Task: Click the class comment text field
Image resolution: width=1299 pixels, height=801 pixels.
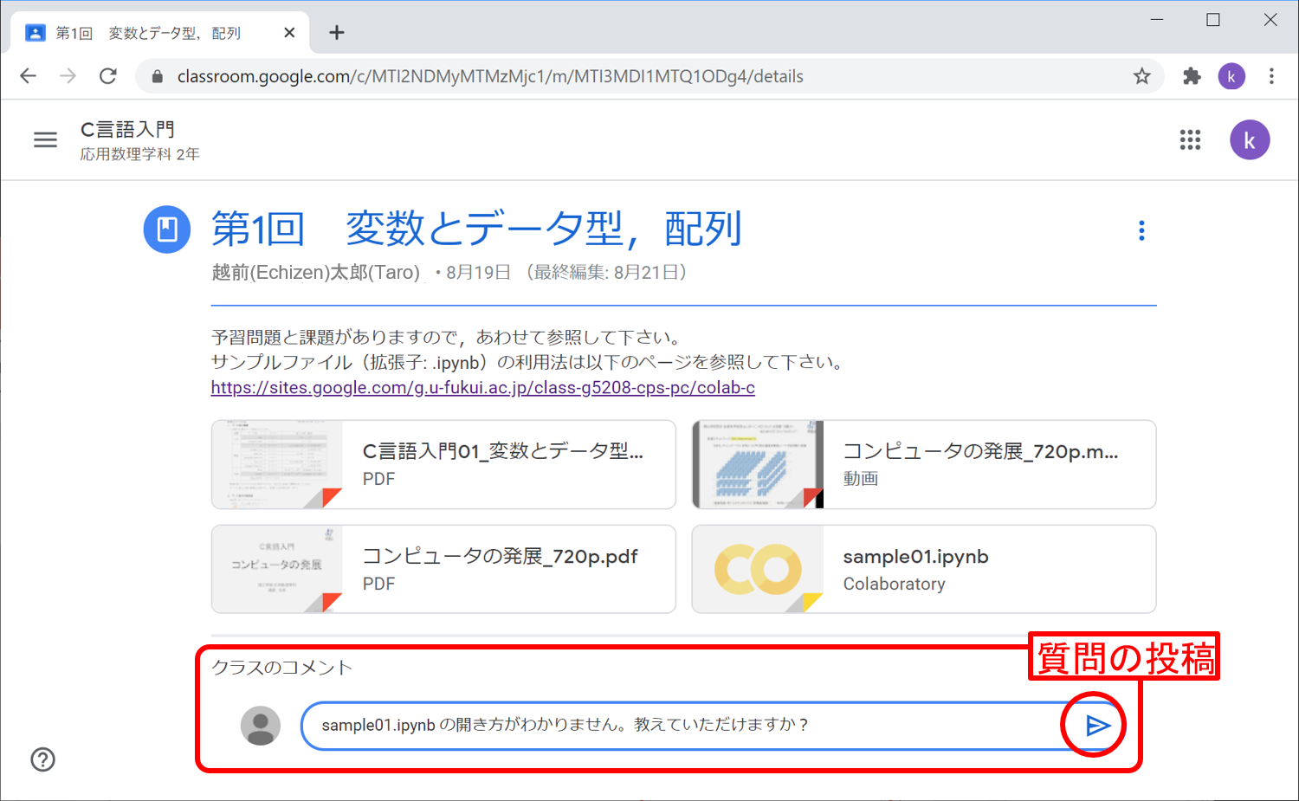Action: (675, 726)
